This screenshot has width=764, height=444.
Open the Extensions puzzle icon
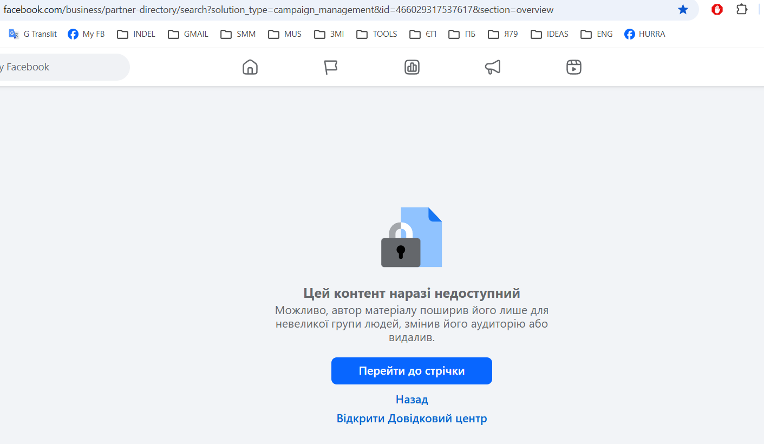pos(742,9)
